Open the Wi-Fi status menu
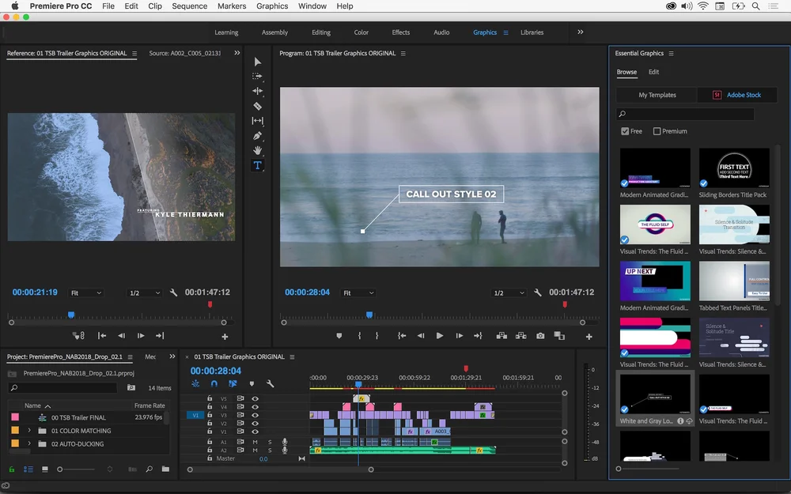Viewport: 791px width, 494px height. (702, 6)
